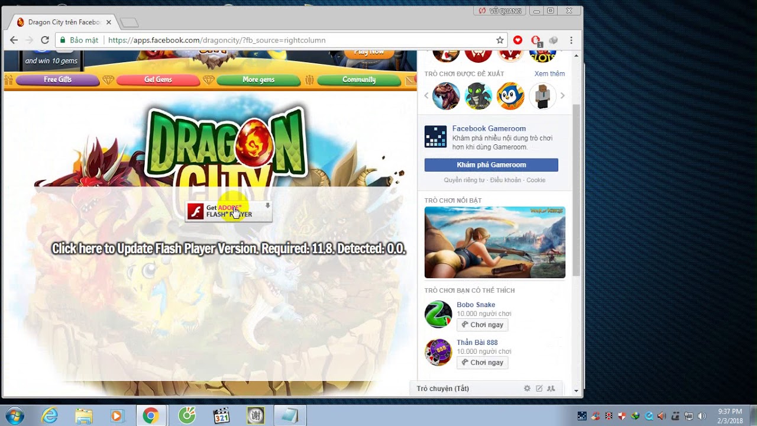Click the Bobo Snake game icon
The image size is (757, 426).
pyautogui.click(x=438, y=314)
